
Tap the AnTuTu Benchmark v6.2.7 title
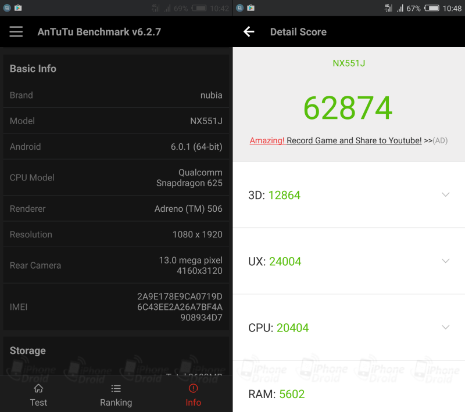(99, 32)
